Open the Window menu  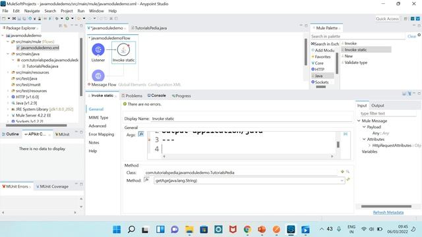[96, 11]
